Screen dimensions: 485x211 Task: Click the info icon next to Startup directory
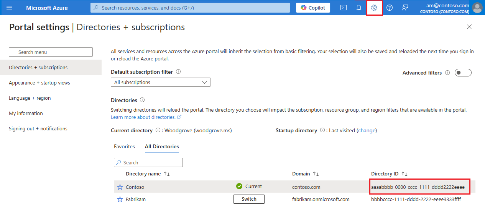click(x=322, y=130)
